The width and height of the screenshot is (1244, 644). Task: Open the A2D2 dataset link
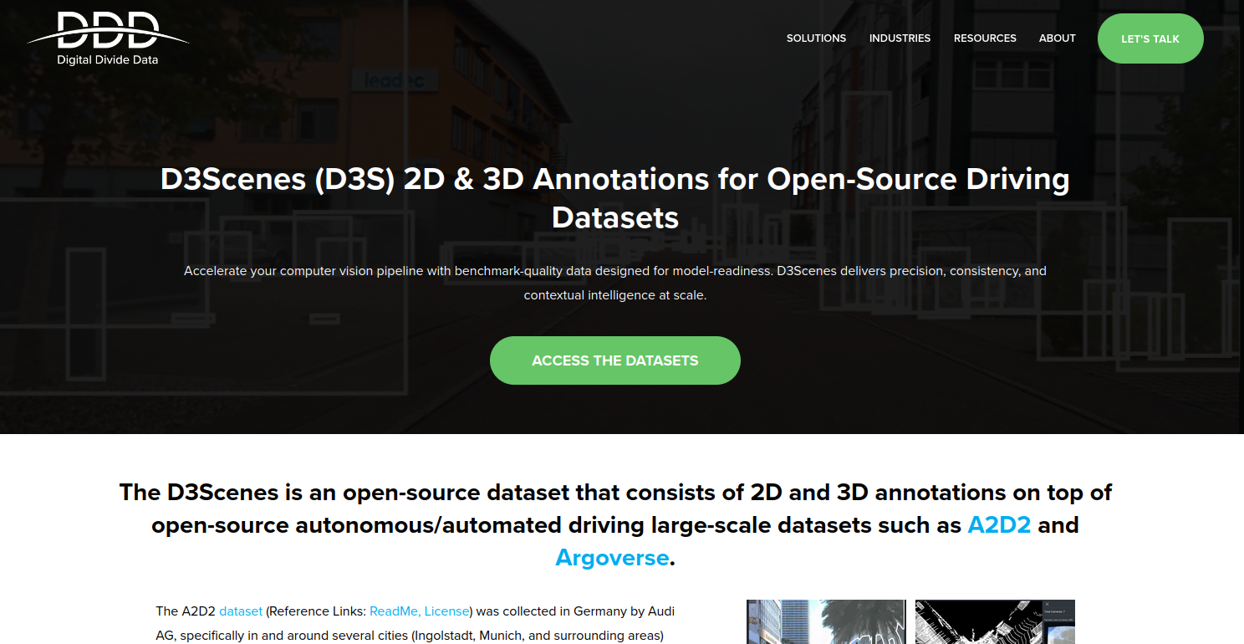[x=241, y=611]
